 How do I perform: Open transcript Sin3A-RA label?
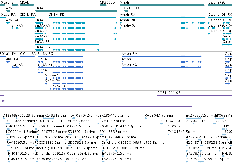(42, 25)
